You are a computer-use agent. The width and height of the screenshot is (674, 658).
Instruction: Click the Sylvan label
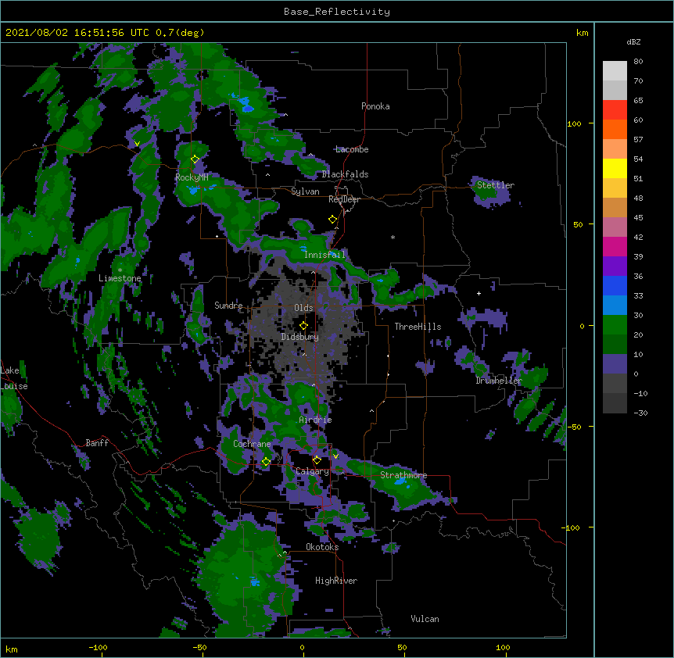(305, 191)
